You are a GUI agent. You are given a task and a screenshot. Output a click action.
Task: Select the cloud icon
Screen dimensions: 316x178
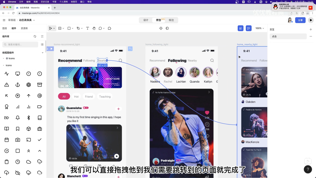29,162
